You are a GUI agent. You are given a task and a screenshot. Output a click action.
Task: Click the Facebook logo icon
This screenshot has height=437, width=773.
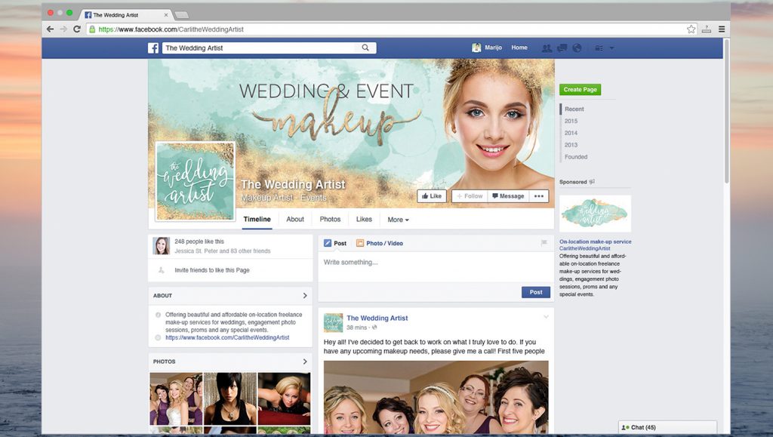point(153,48)
